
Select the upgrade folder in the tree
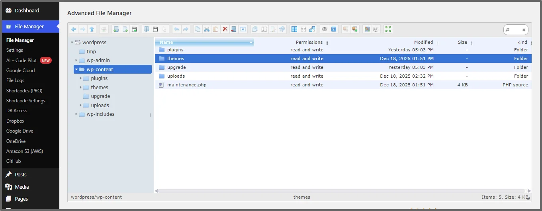point(100,96)
